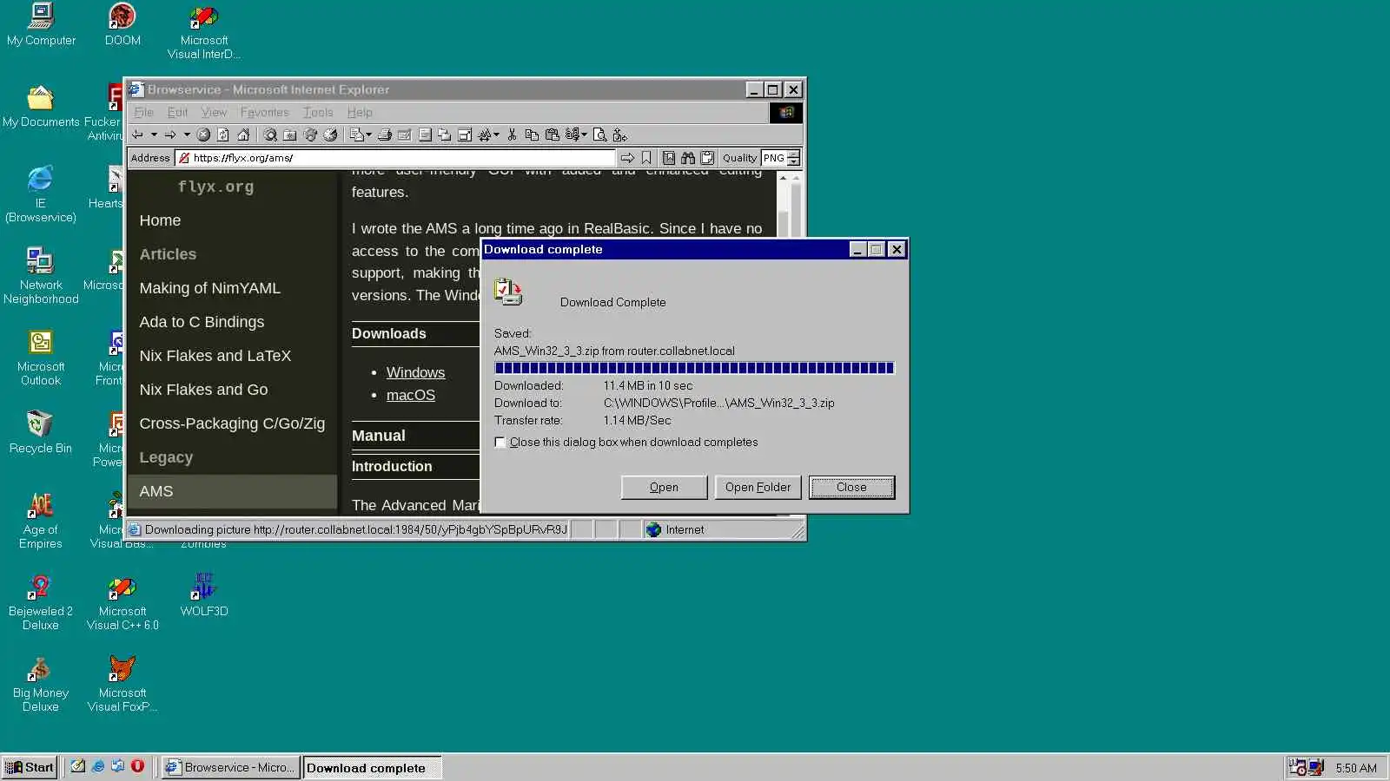Follow the macOS download link
Screen dimensions: 1390x781
point(411,395)
